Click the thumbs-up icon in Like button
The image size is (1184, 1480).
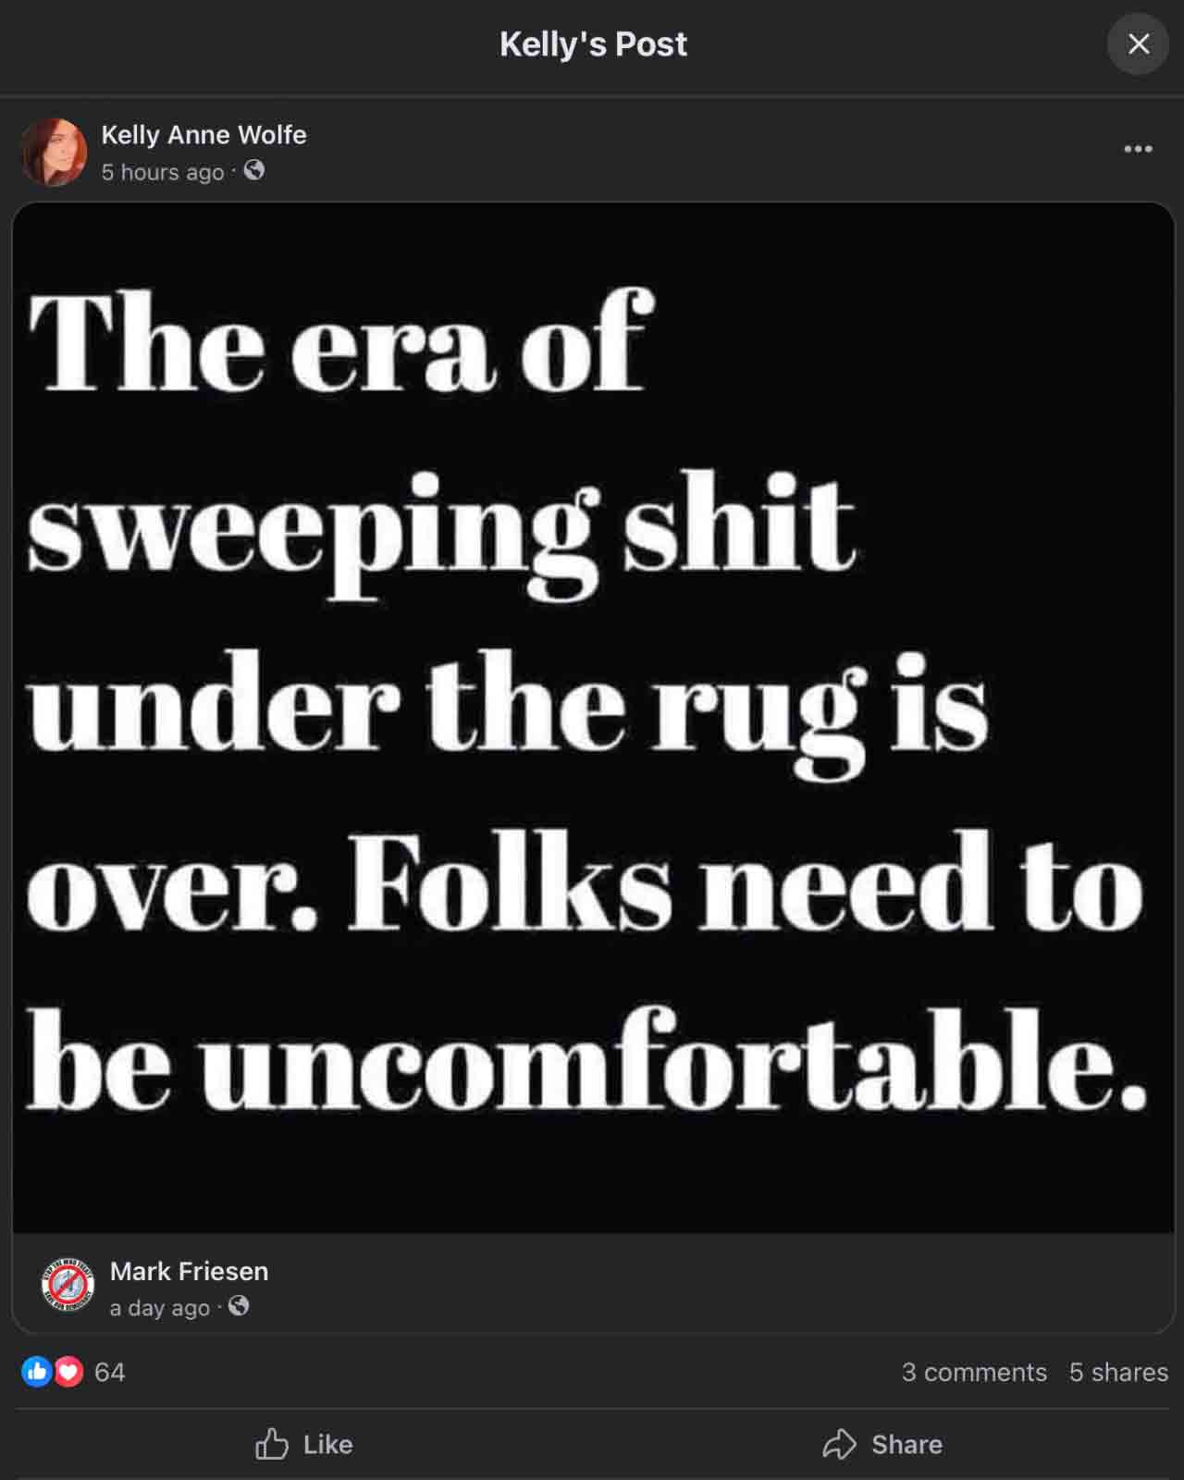click(x=272, y=1443)
